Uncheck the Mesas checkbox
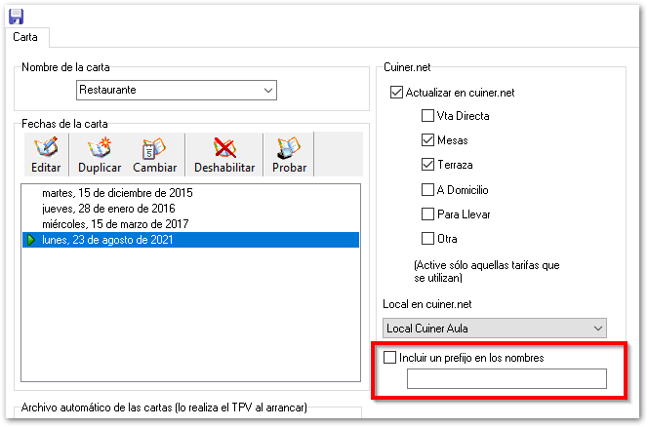The width and height of the screenshot is (648, 427). click(427, 140)
